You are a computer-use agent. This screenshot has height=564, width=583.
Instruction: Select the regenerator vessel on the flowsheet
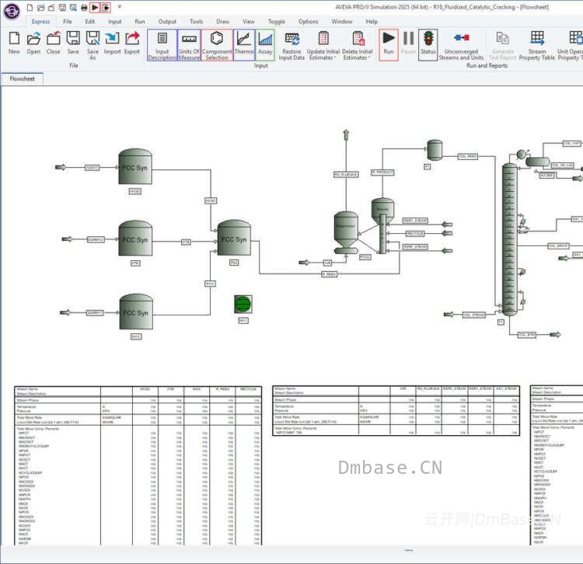346,232
